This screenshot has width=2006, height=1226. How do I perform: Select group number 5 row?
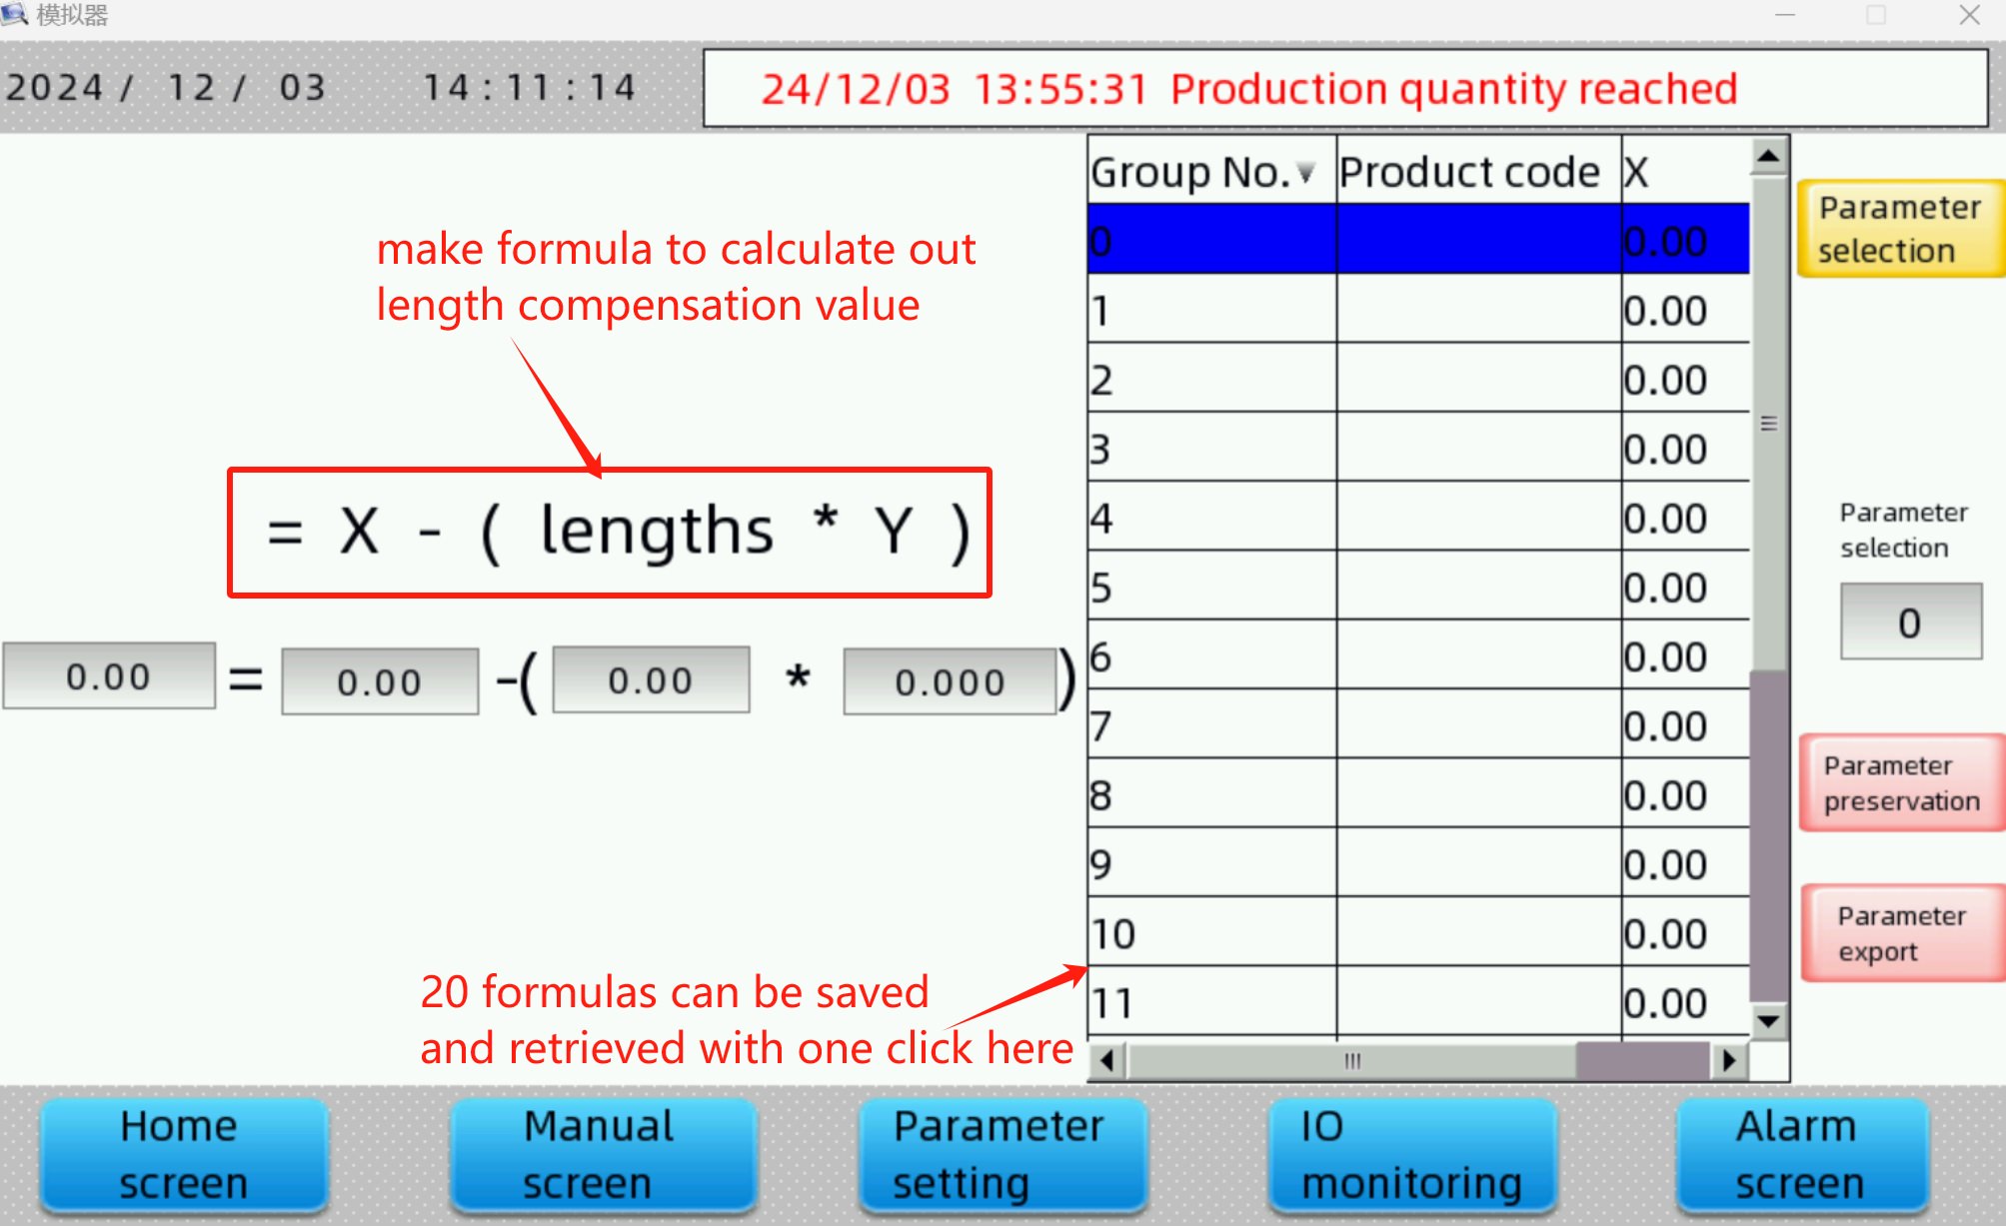click(x=1419, y=587)
